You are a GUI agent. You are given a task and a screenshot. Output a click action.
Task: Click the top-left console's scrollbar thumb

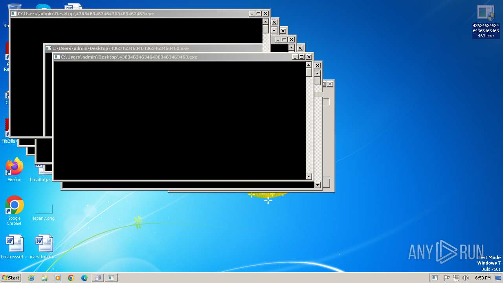coord(266,29)
